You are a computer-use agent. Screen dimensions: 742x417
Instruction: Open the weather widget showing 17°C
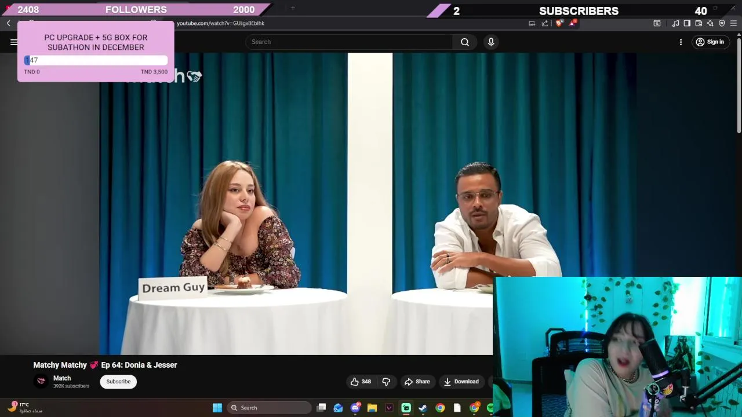(x=24, y=407)
